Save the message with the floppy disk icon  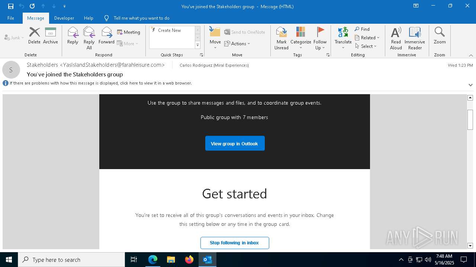(x=11, y=6)
